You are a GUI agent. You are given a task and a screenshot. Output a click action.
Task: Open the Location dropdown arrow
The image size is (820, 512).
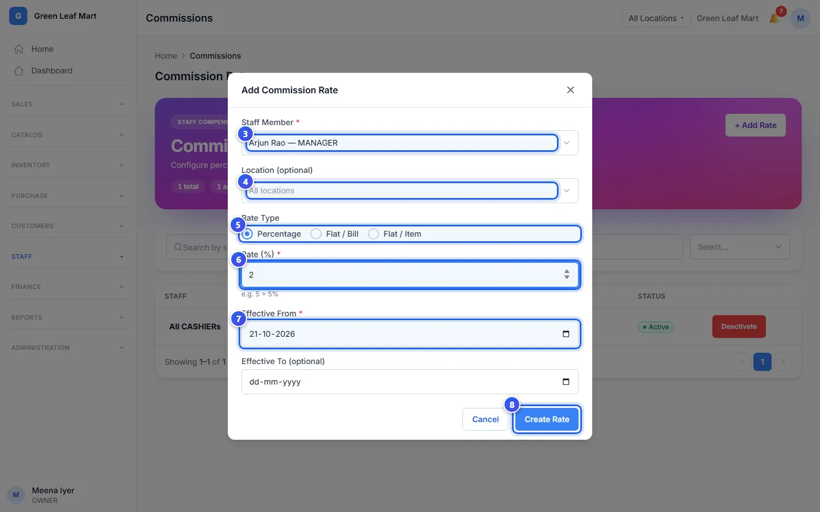567,191
